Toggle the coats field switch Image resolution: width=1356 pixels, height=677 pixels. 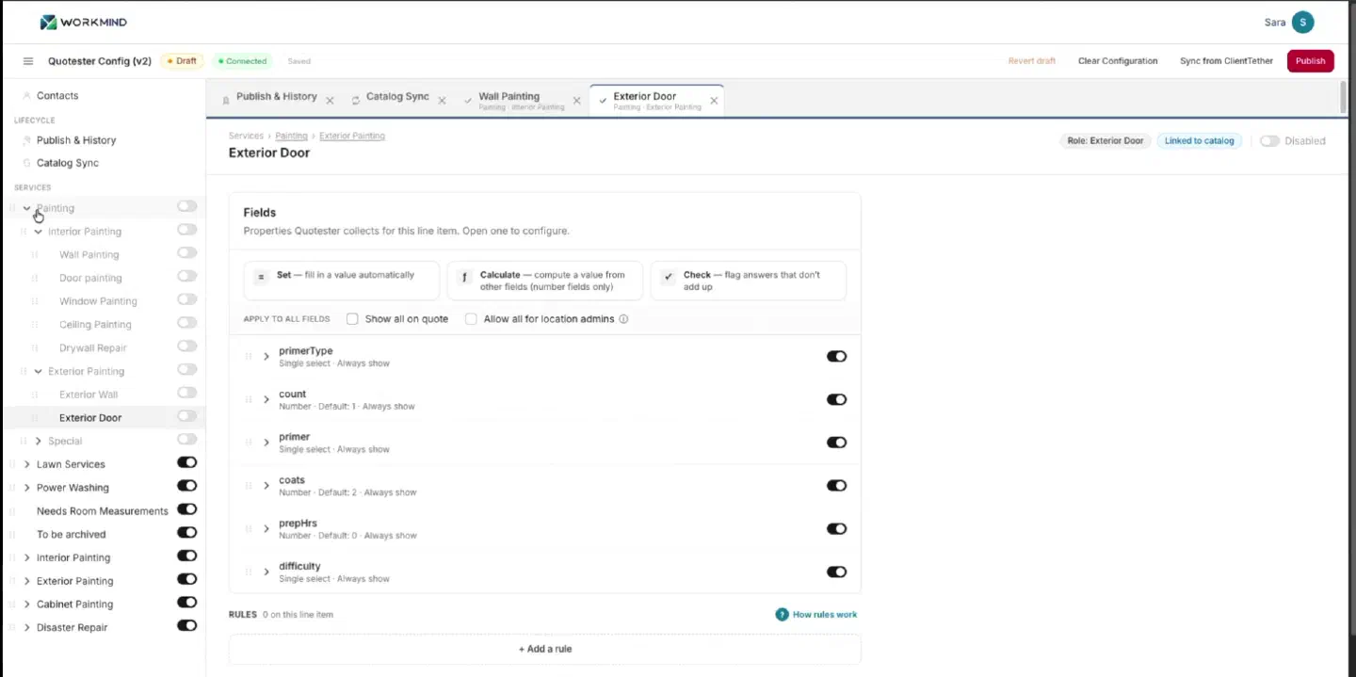(836, 486)
